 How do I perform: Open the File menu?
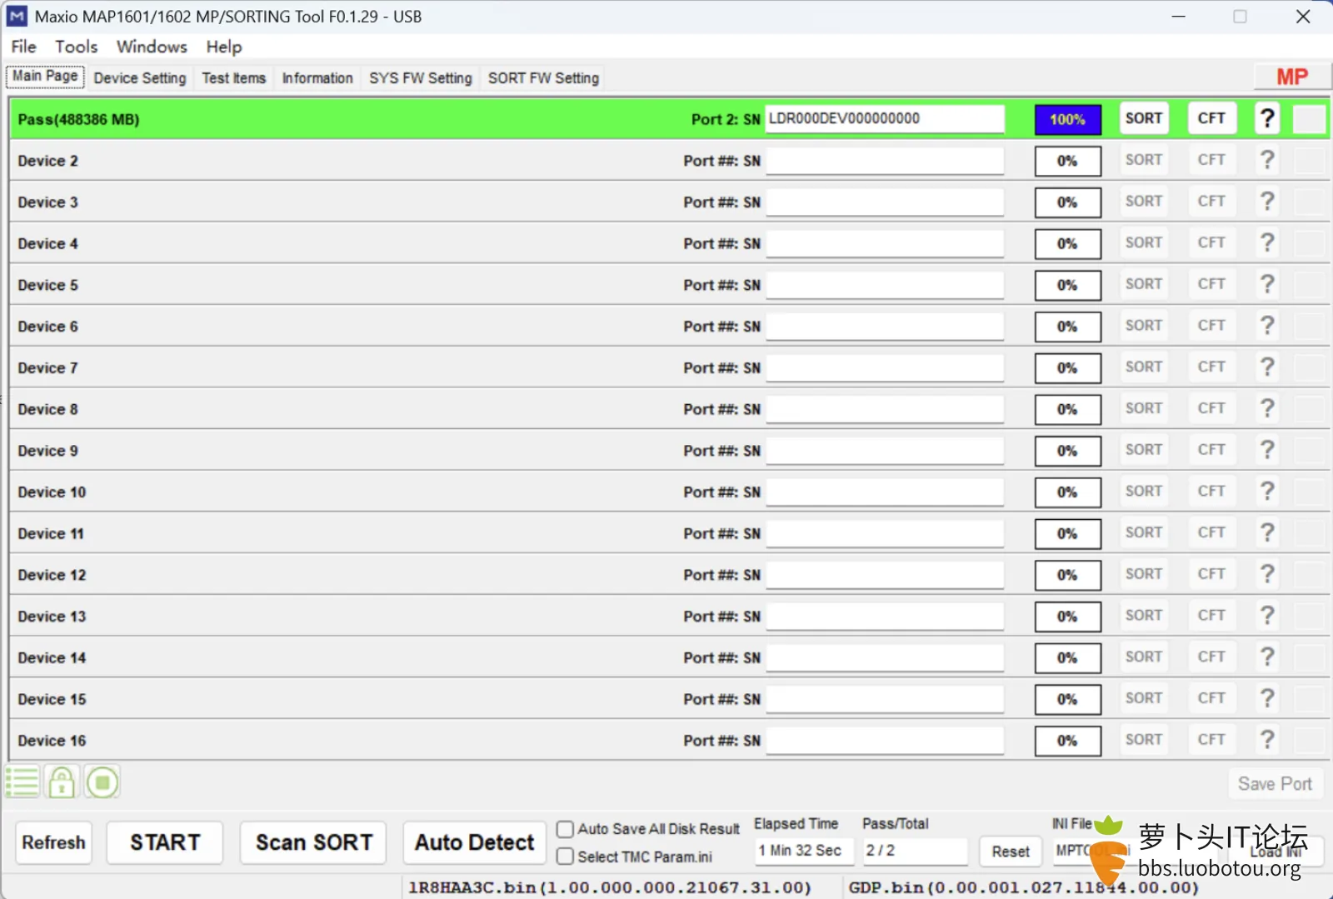tap(23, 47)
